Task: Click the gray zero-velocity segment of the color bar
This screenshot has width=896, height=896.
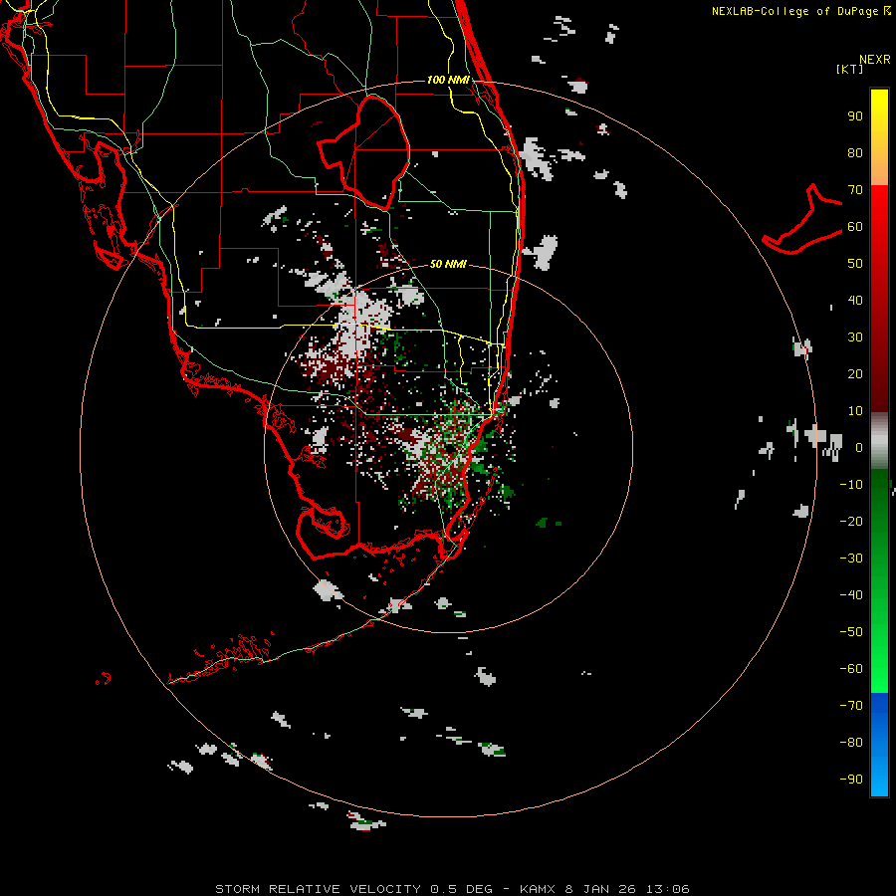Action: pos(879,440)
